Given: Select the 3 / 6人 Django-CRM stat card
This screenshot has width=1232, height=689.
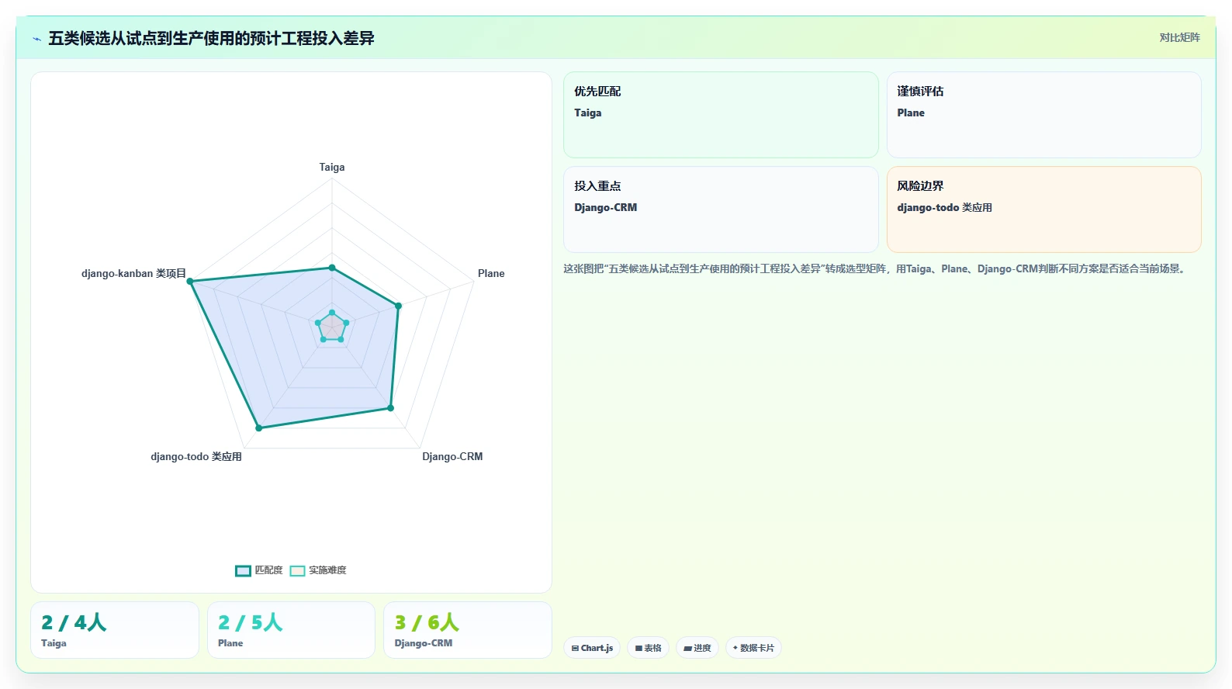Looking at the screenshot, I should (468, 630).
